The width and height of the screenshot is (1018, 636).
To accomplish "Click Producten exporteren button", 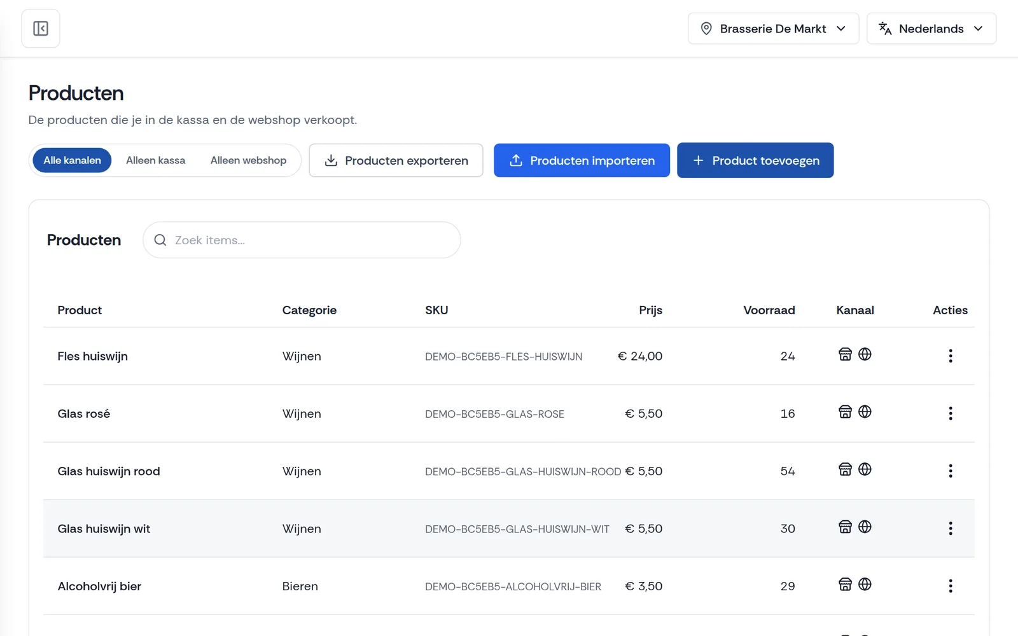I will pos(396,160).
